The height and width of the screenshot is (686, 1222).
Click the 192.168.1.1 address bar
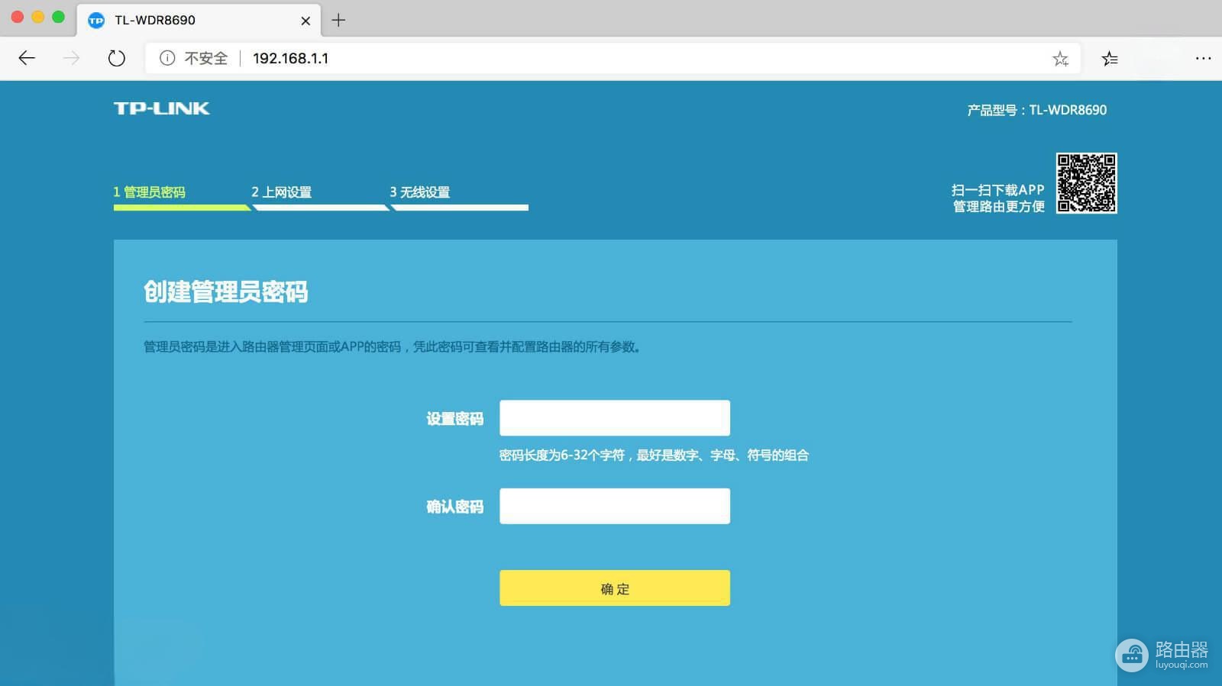pos(613,58)
